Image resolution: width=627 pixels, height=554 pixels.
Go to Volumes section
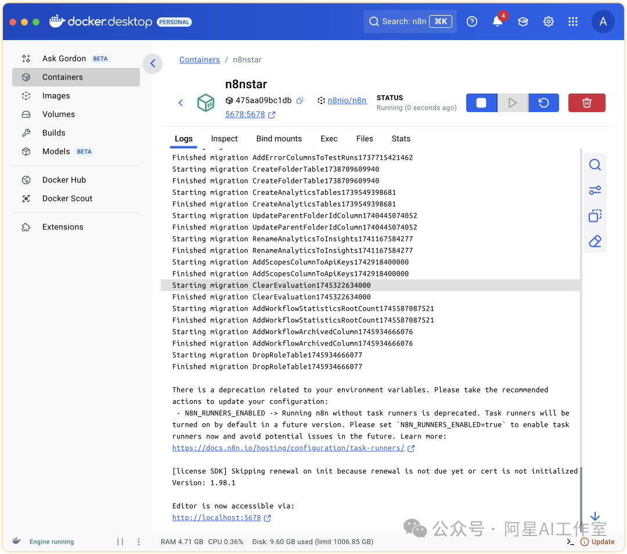[x=76, y=114]
